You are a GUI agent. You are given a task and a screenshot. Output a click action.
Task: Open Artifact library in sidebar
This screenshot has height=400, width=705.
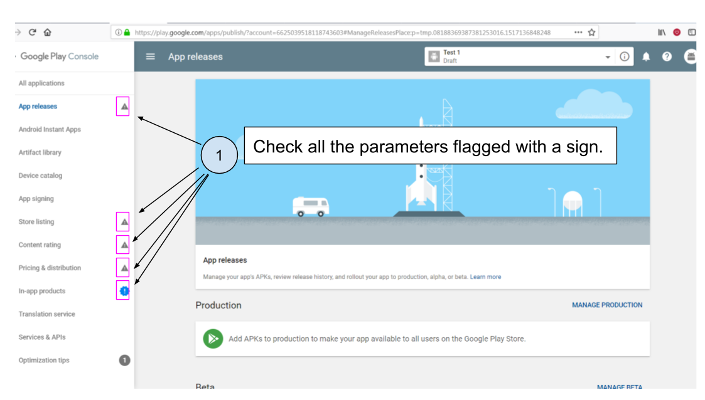pos(40,152)
